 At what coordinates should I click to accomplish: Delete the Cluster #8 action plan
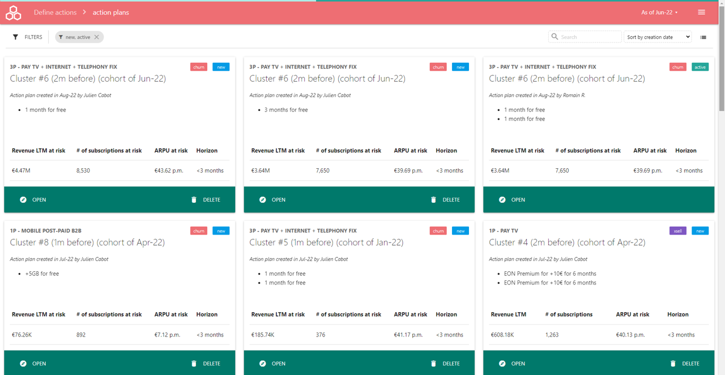click(206, 364)
